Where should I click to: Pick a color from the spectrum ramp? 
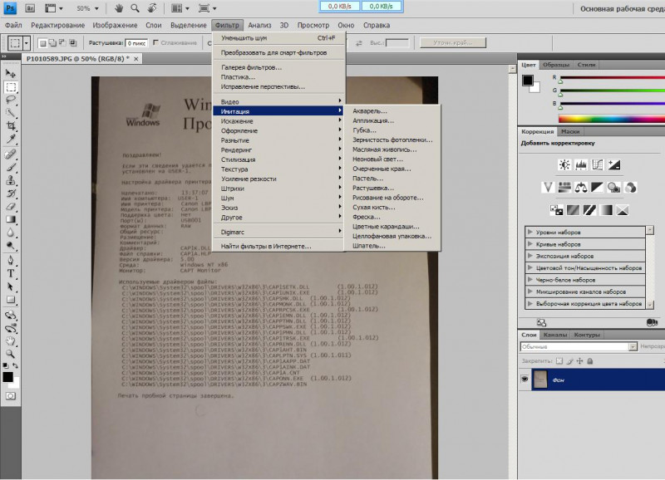[612, 118]
